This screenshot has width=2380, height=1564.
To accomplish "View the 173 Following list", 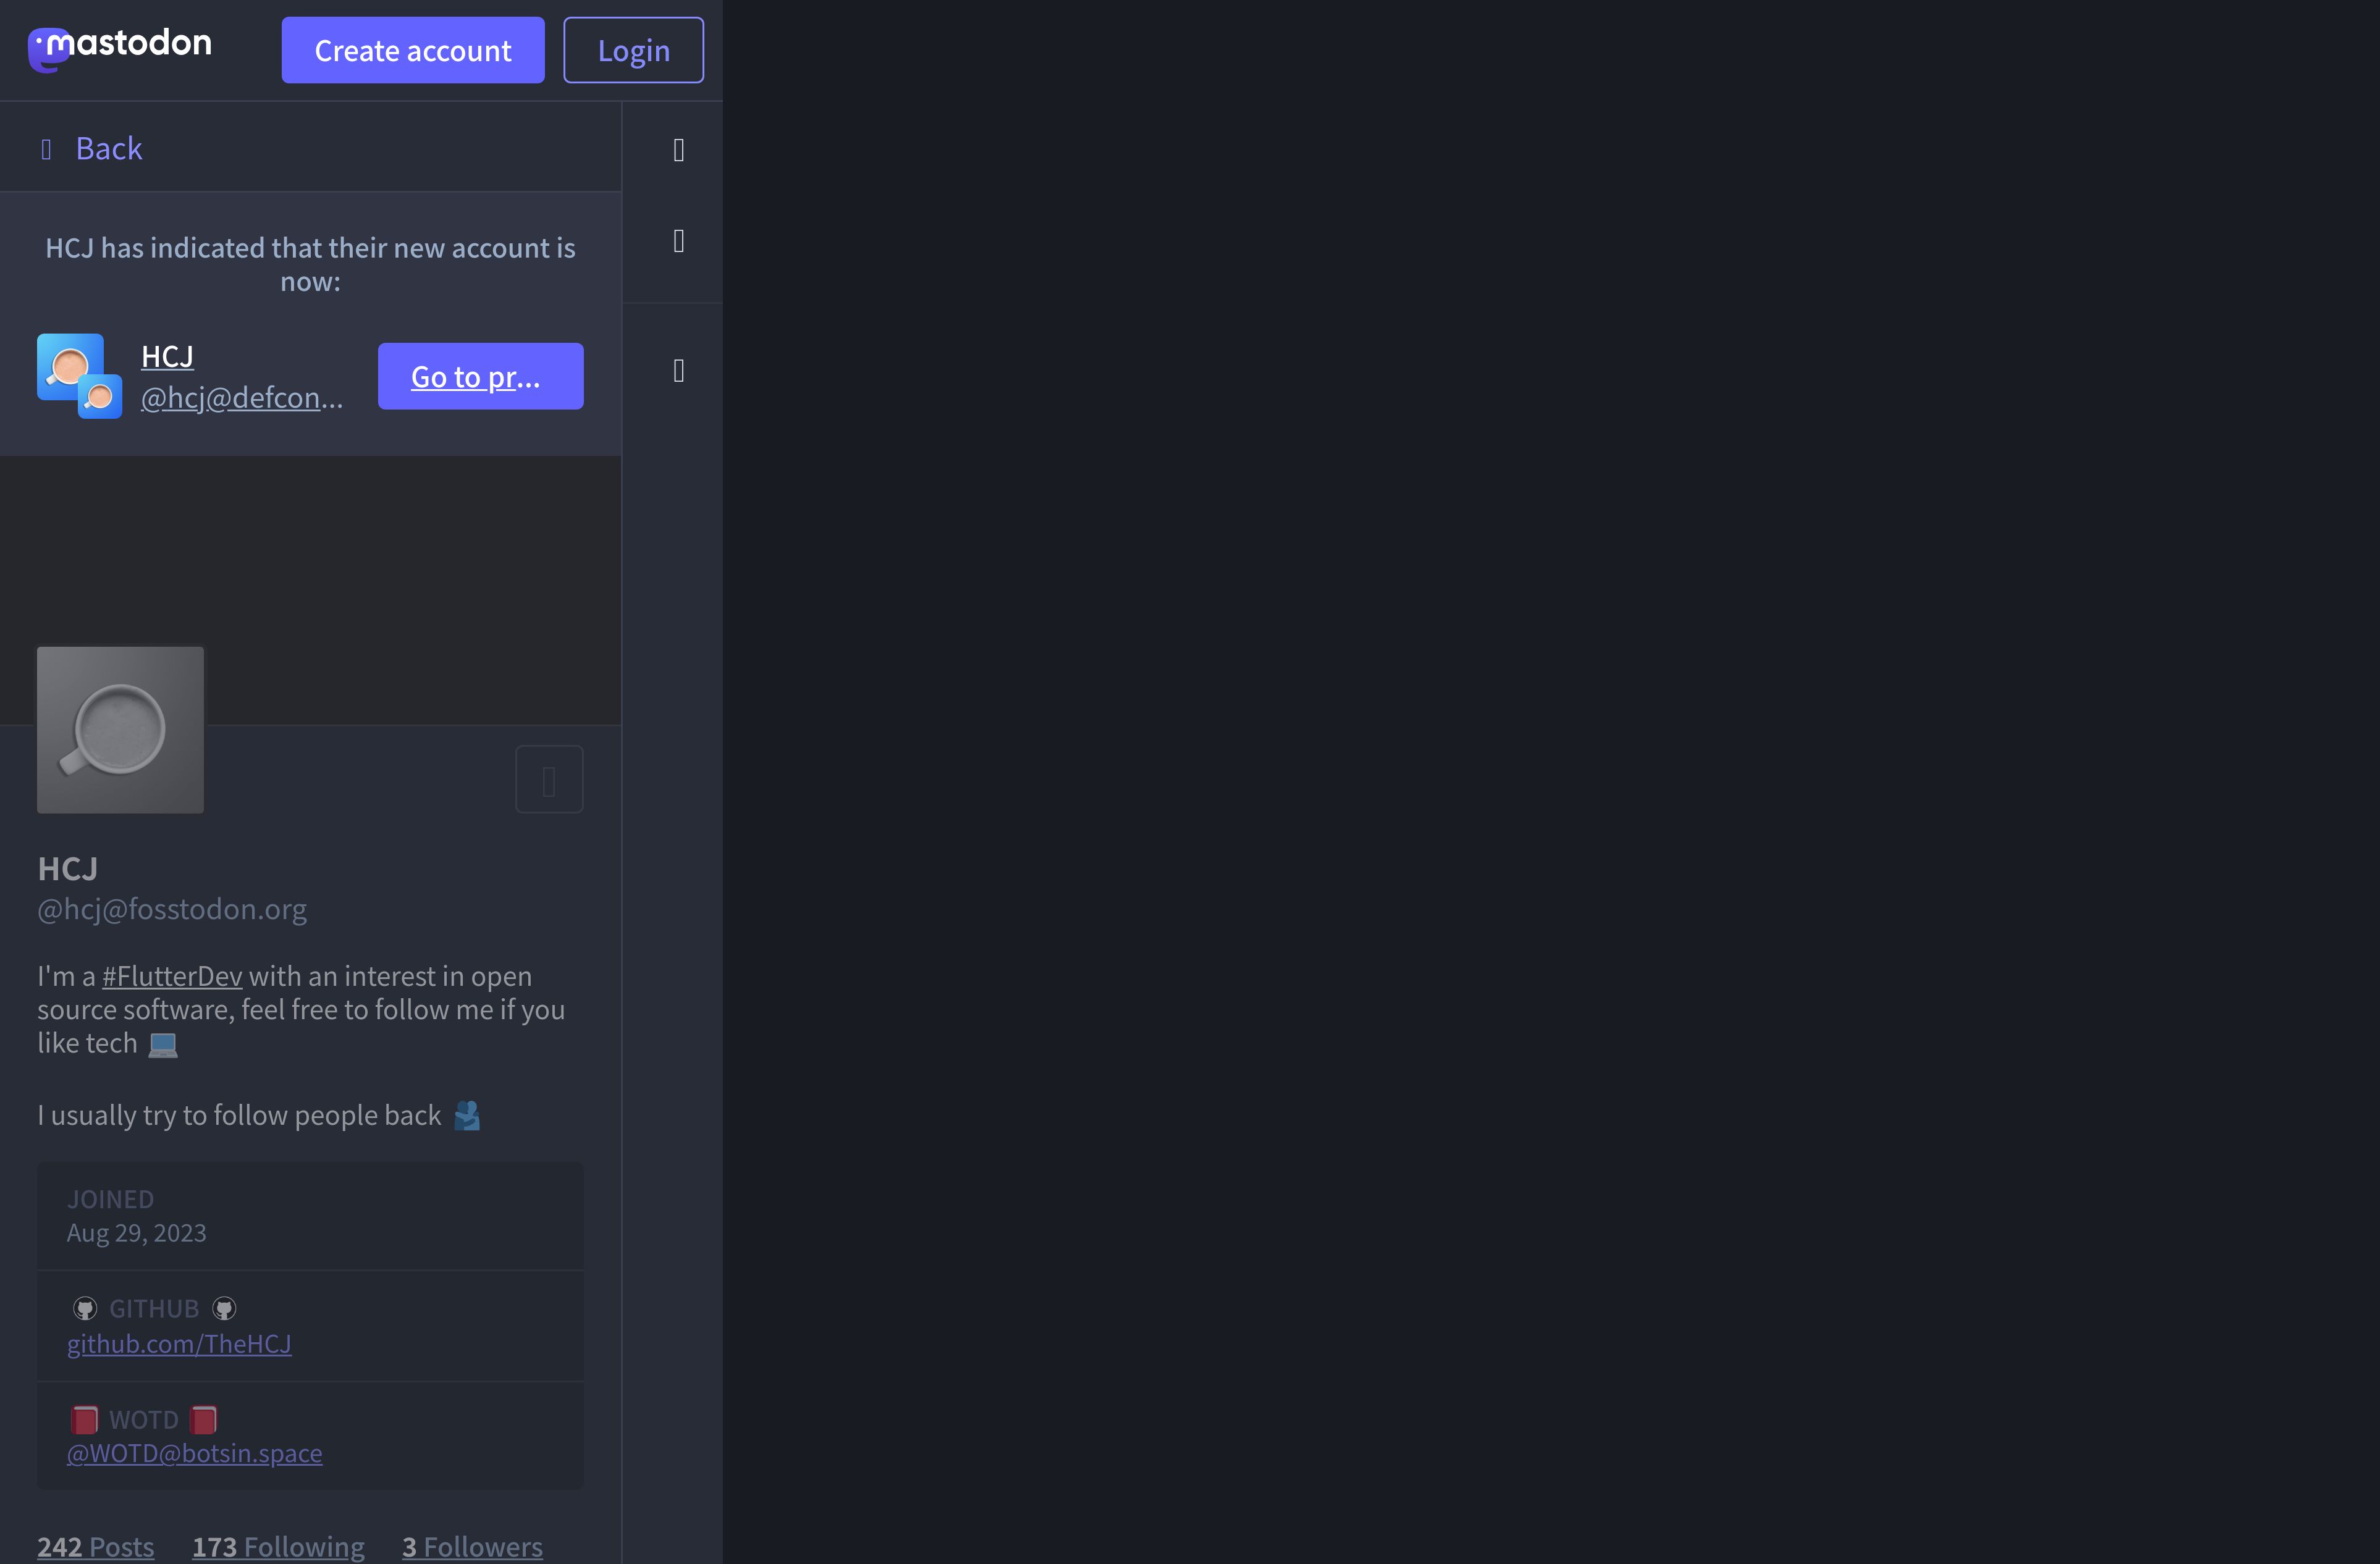I will point(279,1547).
